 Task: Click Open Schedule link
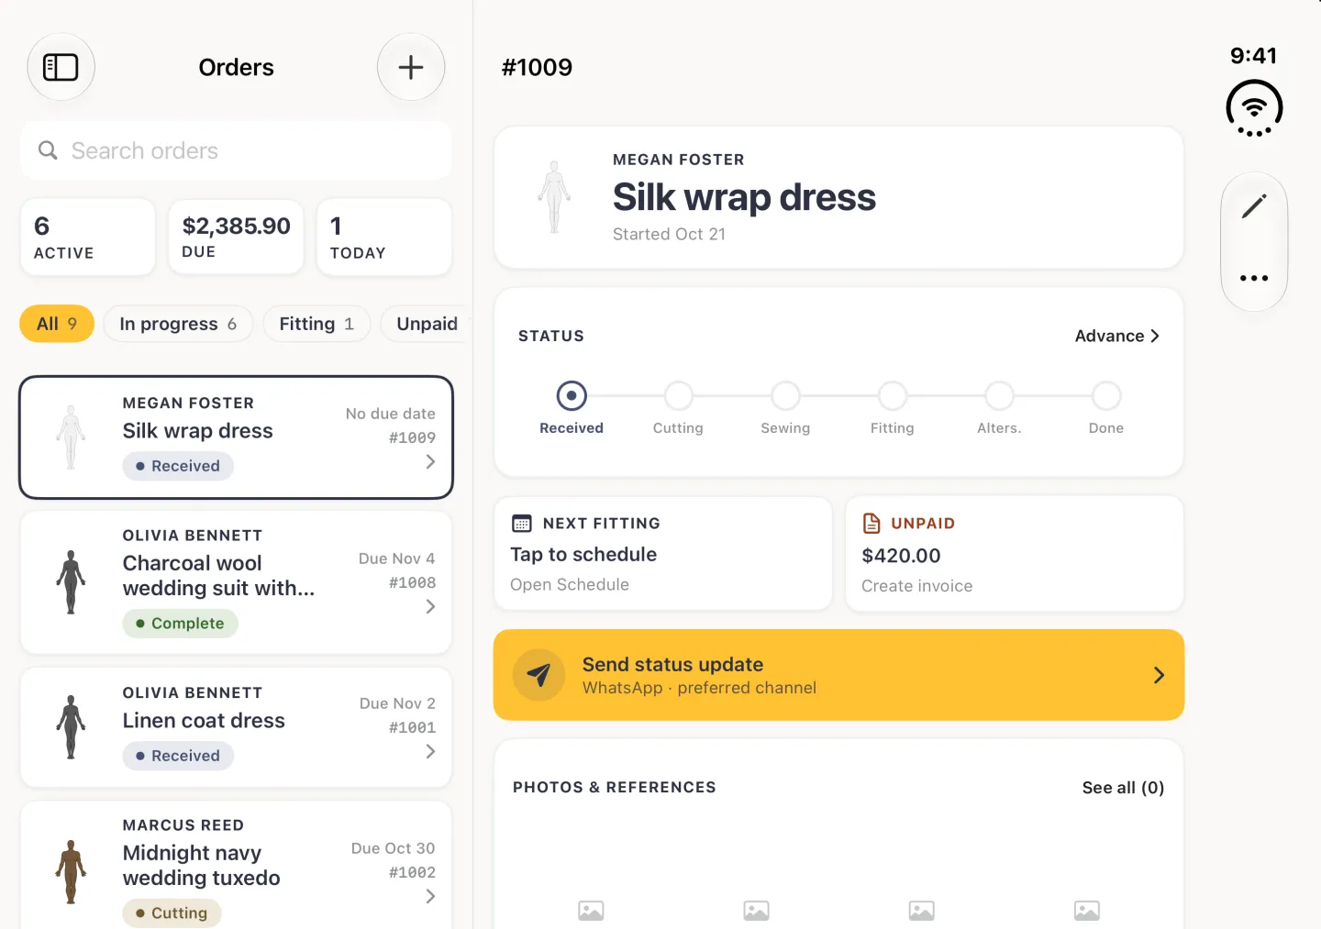point(570,584)
